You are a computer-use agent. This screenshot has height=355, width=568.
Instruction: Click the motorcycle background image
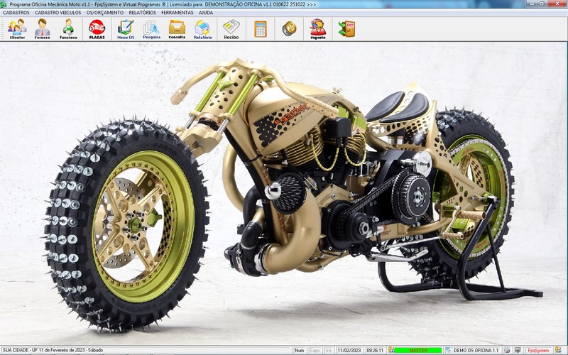click(x=283, y=194)
